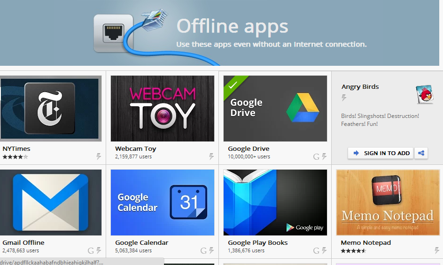Click the offline lightning icon on Memo Notepad
443x265 pixels.
(x=436, y=250)
